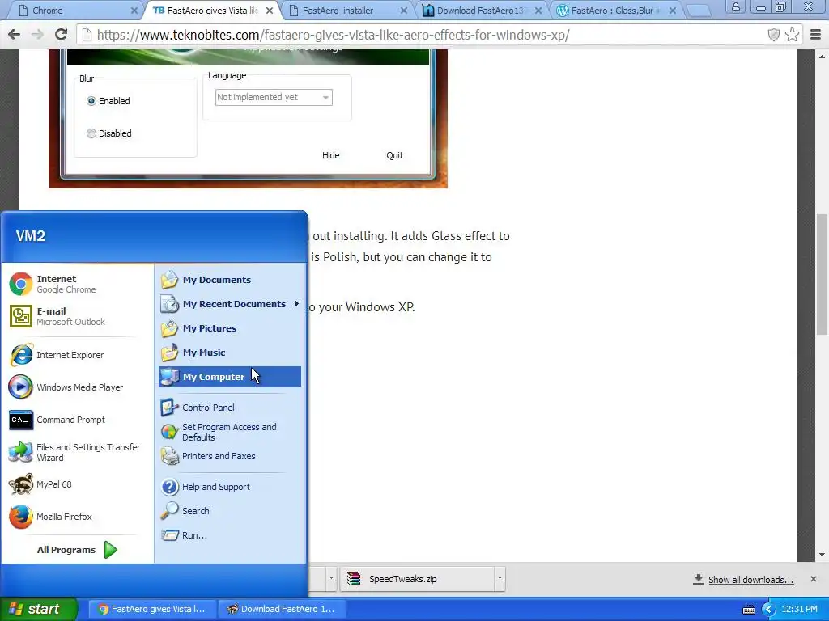Open the Language dropdown in screenshot

point(274,97)
